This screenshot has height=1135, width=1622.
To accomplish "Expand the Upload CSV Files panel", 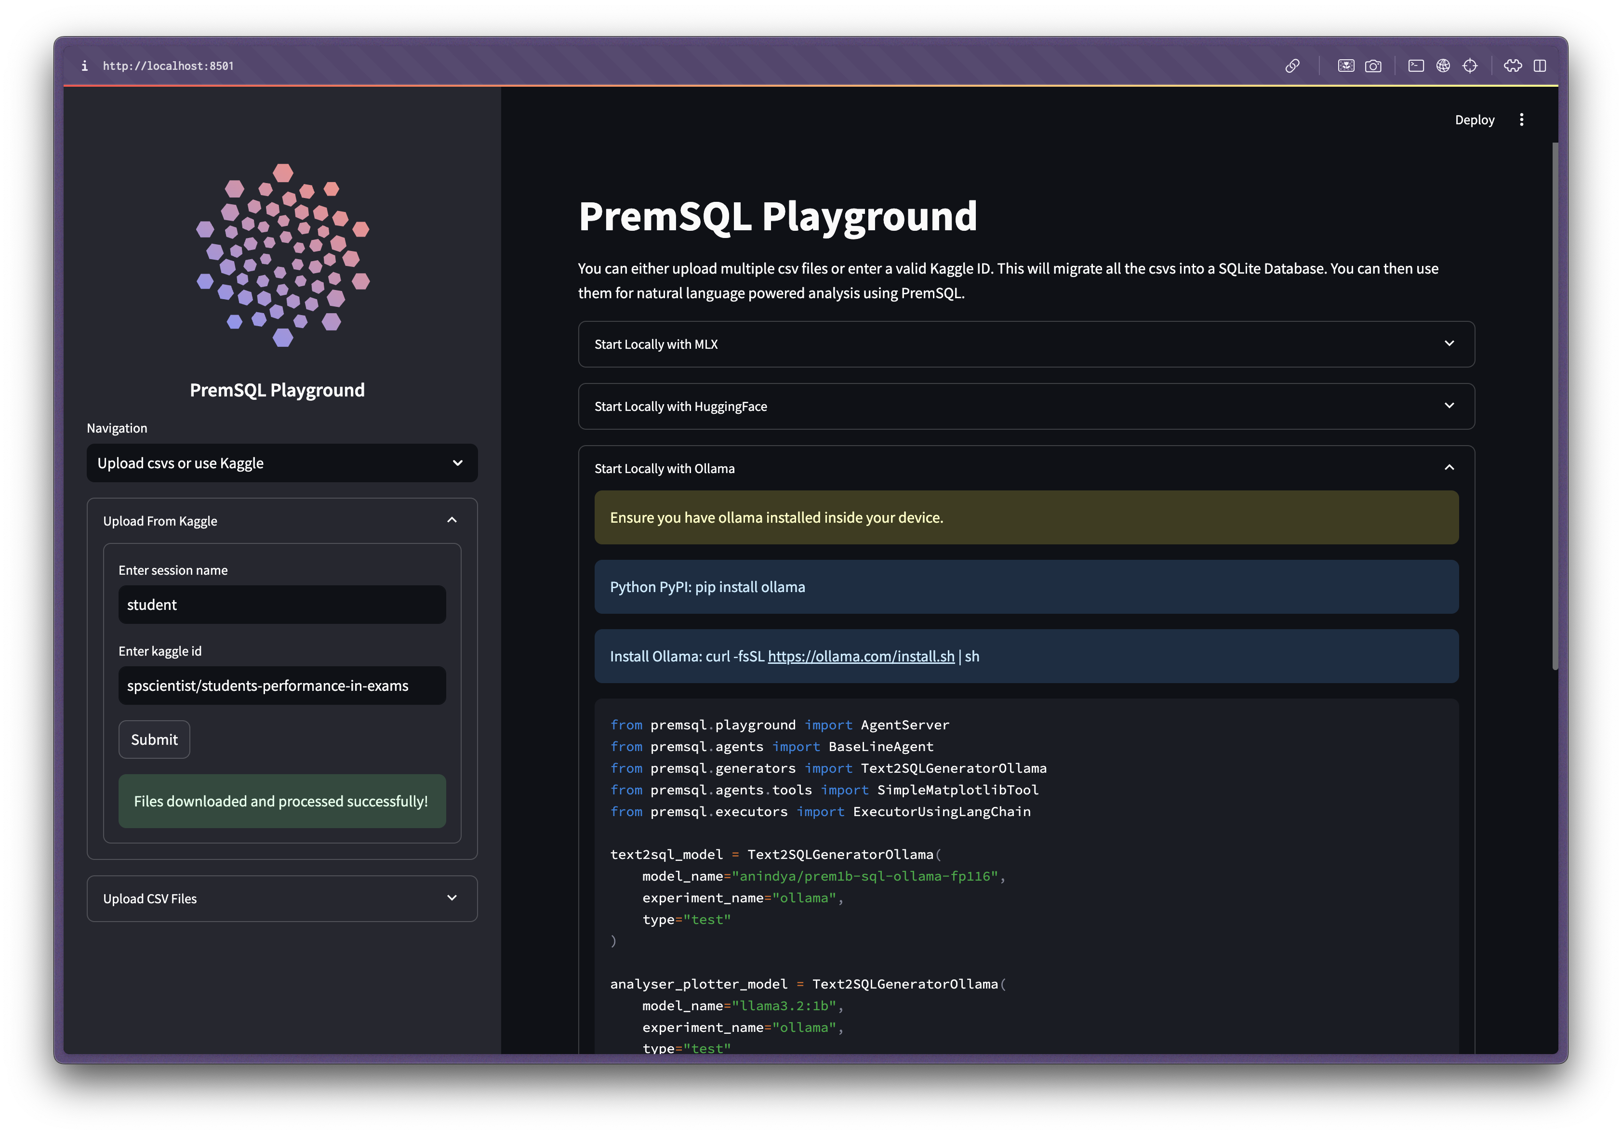I will (x=282, y=898).
